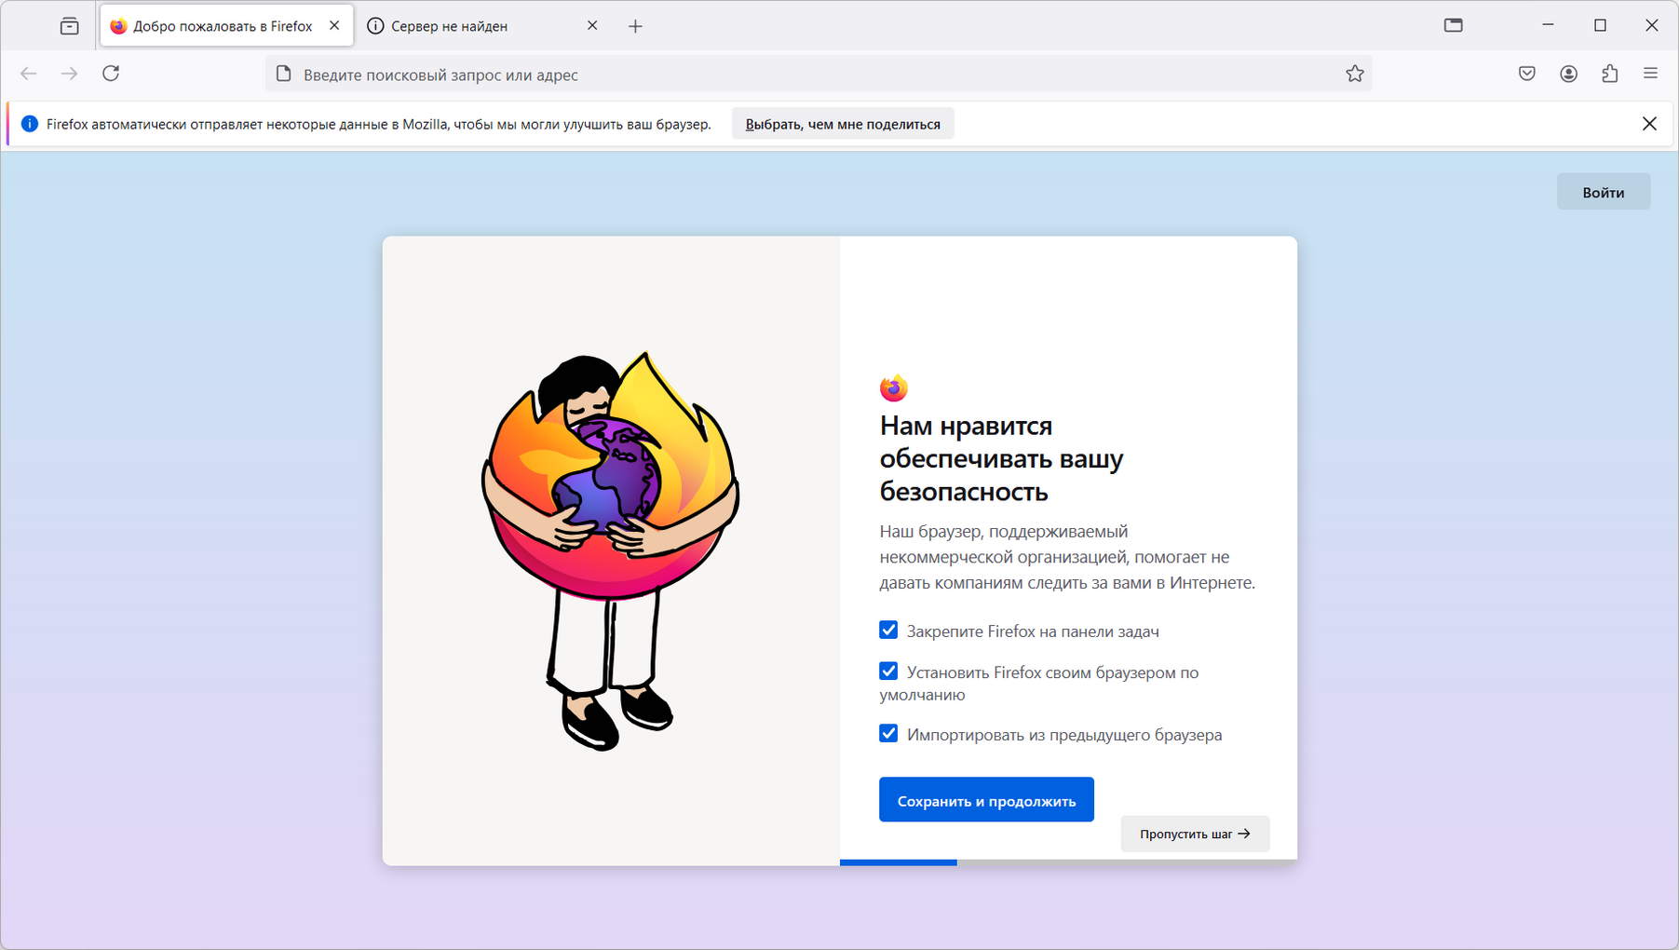Bookmark this page with the star icon
1679x950 pixels.
[1355, 74]
